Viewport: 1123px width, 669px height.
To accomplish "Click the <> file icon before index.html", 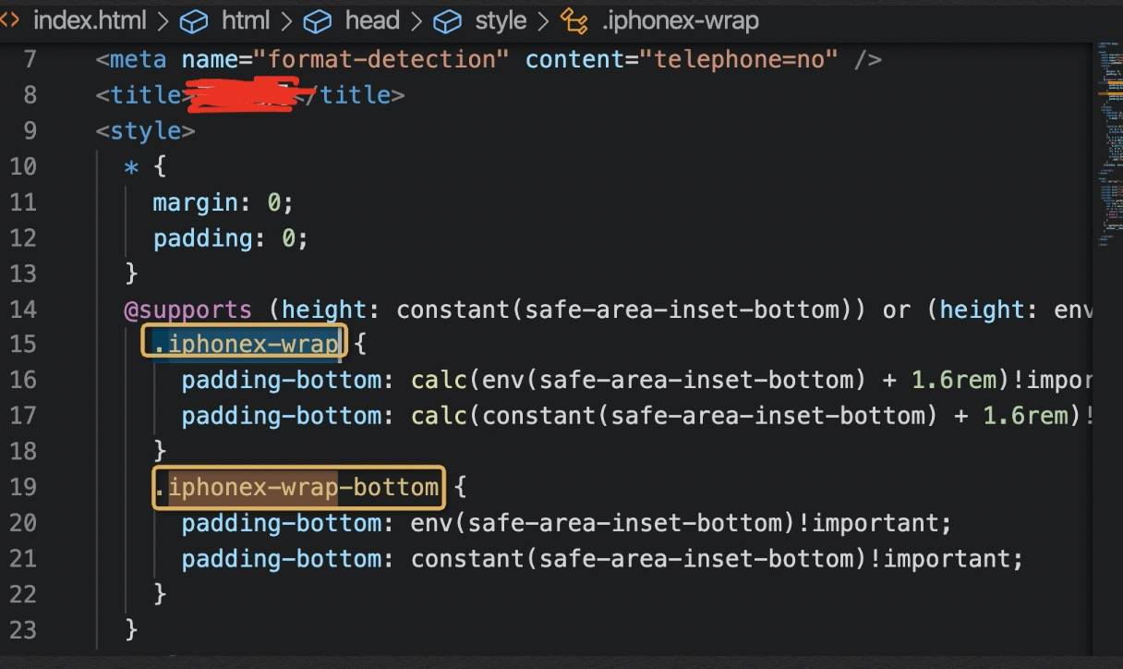I will pyautogui.click(x=11, y=19).
